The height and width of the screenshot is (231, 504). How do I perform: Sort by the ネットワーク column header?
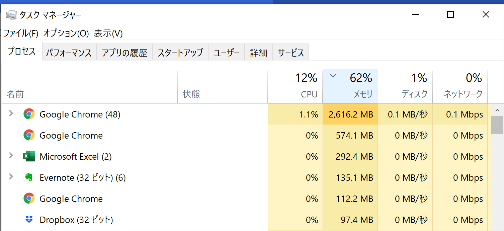click(x=460, y=87)
